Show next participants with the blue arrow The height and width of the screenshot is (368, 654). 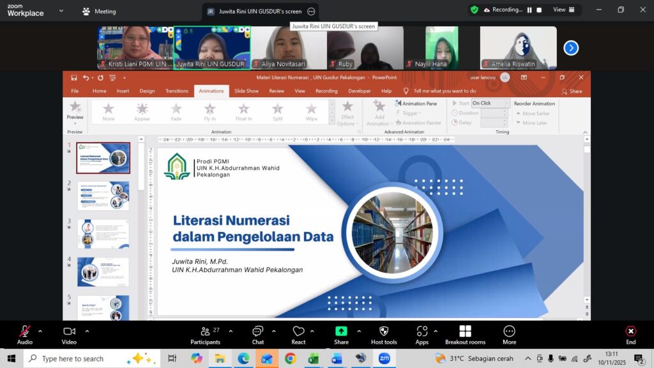(571, 48)
